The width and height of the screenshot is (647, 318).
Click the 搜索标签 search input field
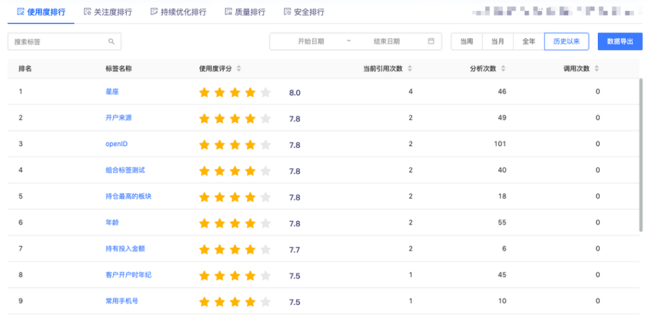[58, 42]
